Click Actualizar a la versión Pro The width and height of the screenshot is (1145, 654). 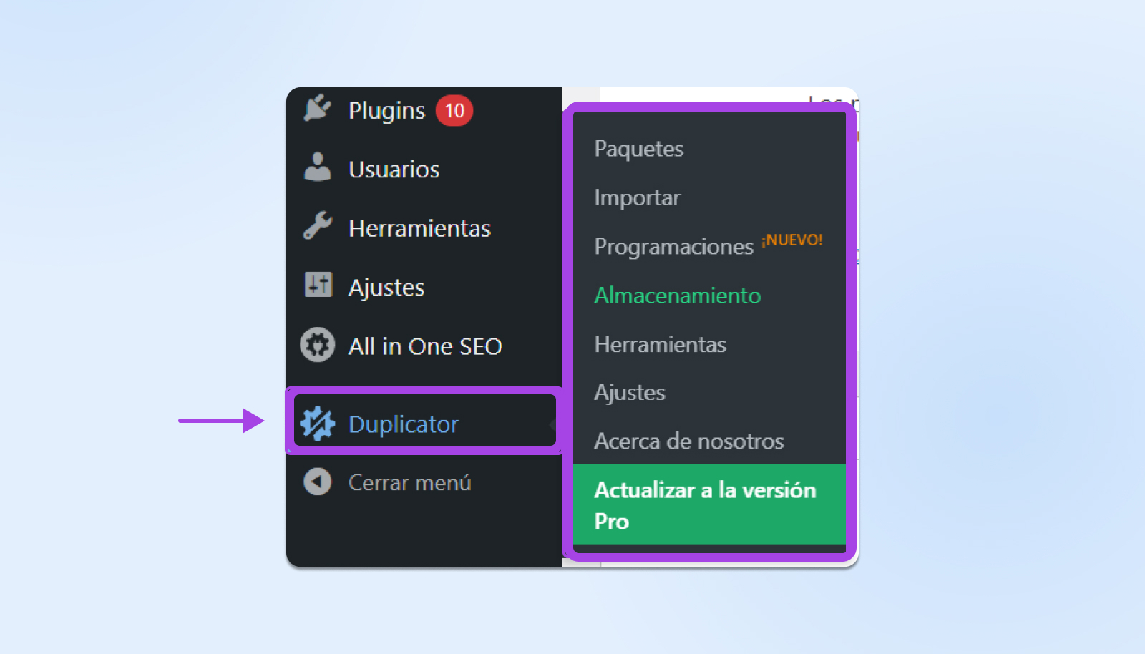[709, 504]
